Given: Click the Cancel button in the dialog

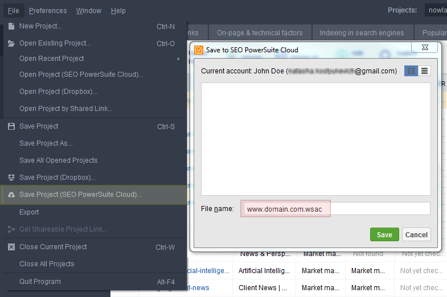Looking at the screenshot, I should click(416, 234).
